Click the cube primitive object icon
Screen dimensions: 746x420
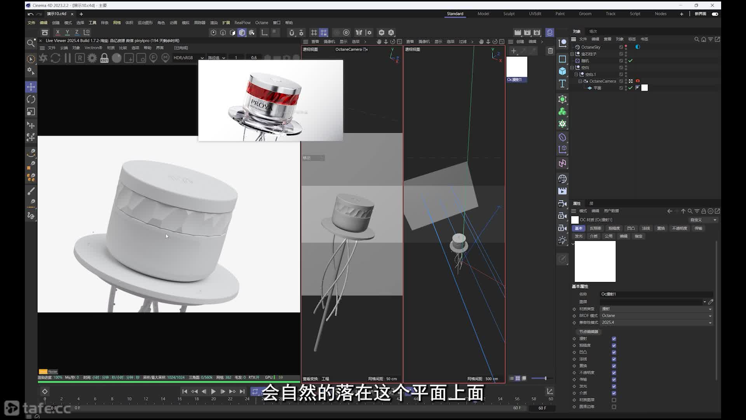pyautogui.click(x=562, y=71)
